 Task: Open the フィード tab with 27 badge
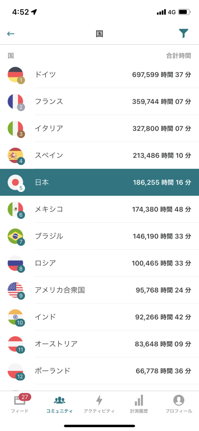(20, 403)
